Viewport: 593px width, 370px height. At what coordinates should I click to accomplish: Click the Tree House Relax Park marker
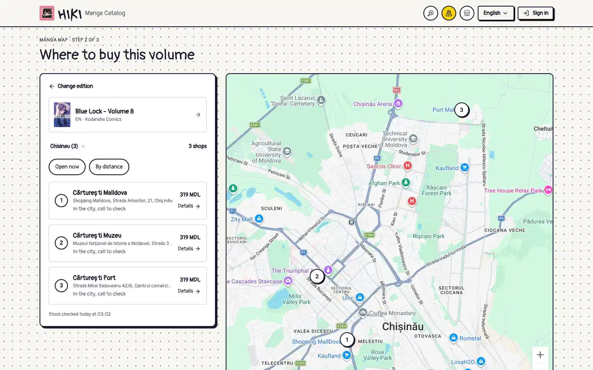(548, 190)
